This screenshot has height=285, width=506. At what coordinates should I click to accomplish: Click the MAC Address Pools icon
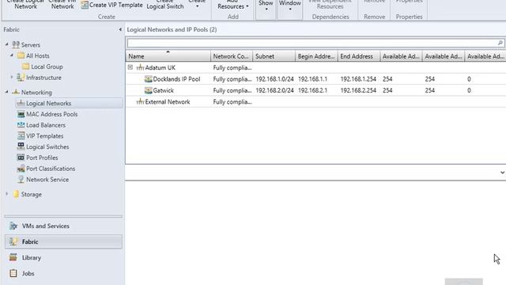[21, 114]
